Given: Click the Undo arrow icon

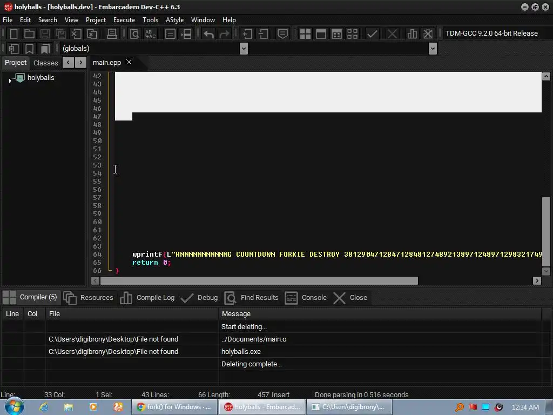Looking at the screenshot, I should pos(209,34).
